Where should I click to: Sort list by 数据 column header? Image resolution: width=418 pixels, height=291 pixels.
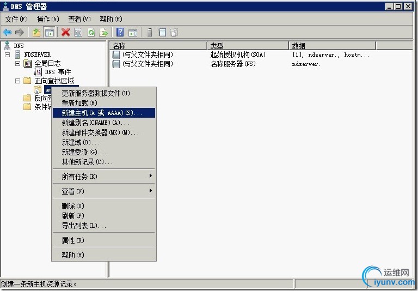click(x=333, y=46)
